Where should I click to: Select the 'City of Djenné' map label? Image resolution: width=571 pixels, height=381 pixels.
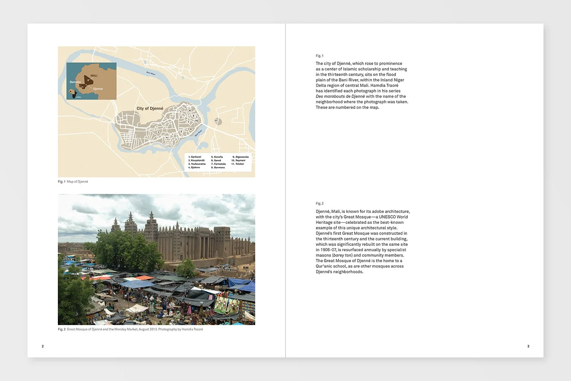pos(150,108)
